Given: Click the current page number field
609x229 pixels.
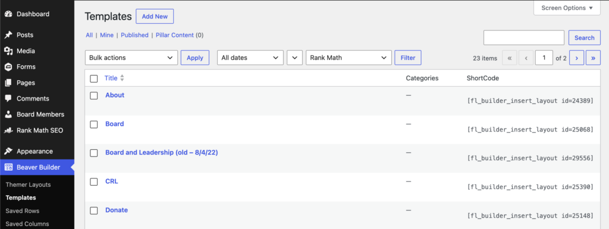Looking at the screenshot, I should (x=544, y=58).
